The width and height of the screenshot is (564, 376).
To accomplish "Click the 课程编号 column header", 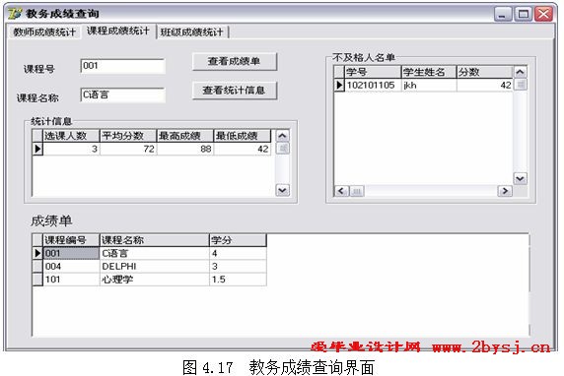I will (x=71, y=240).
